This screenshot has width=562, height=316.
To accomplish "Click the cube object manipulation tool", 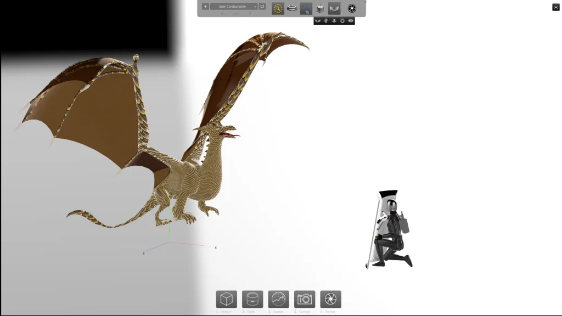I will tap(320, 8).
